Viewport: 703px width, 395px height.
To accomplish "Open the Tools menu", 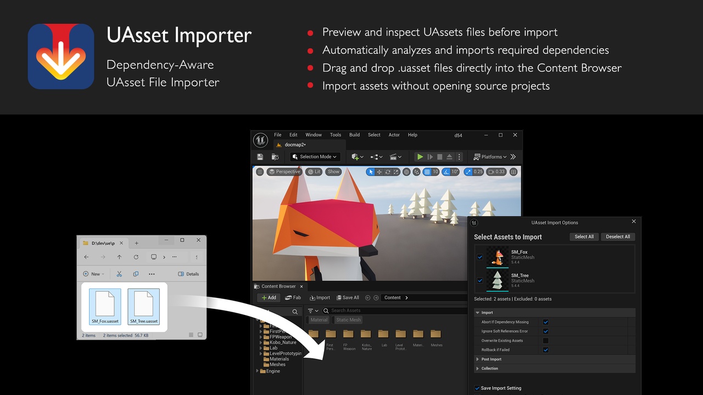I will 336,135.
